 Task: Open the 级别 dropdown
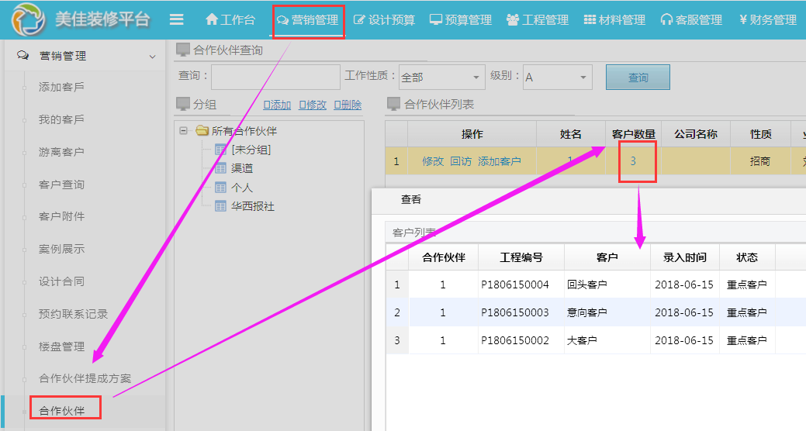[557, 77]
